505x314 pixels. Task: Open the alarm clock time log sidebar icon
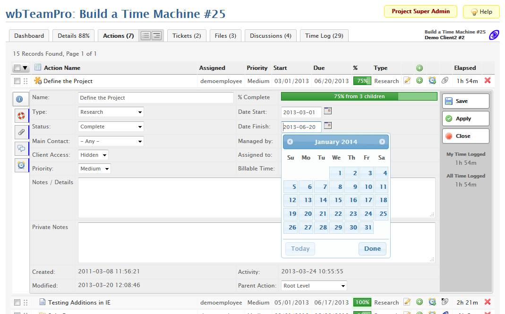click(x=21, y=165)
